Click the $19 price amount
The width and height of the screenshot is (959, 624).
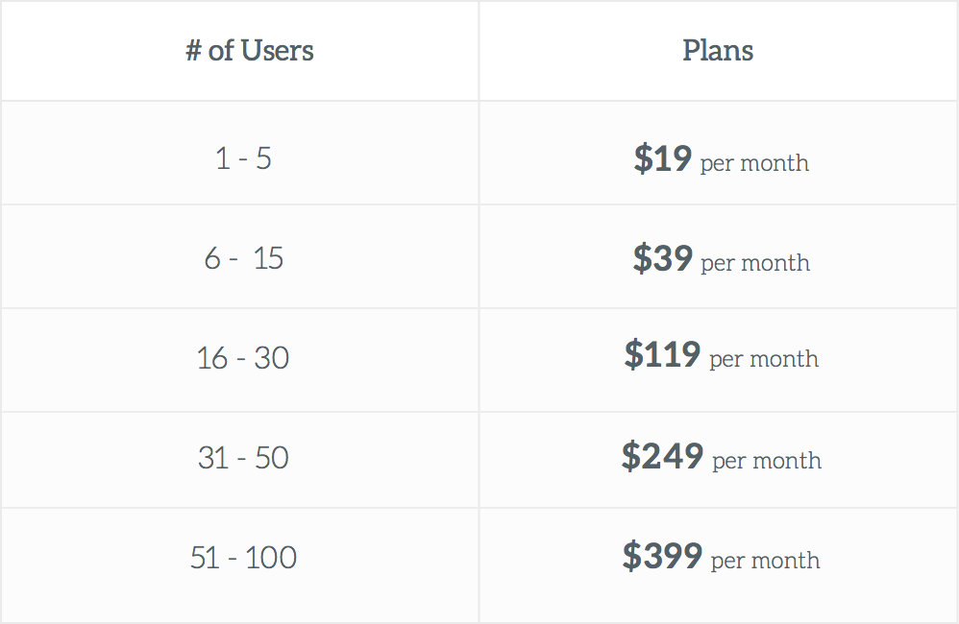coord(662,158)
